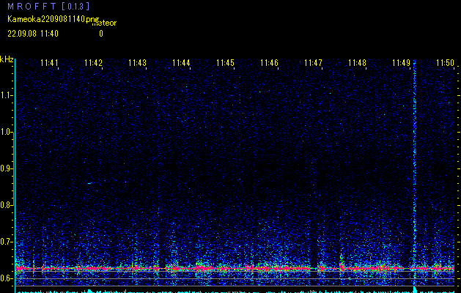This screenshot has width=461, height=293.
Task: Click the 0.6 kHz frequency label
Action: (7, 278)
